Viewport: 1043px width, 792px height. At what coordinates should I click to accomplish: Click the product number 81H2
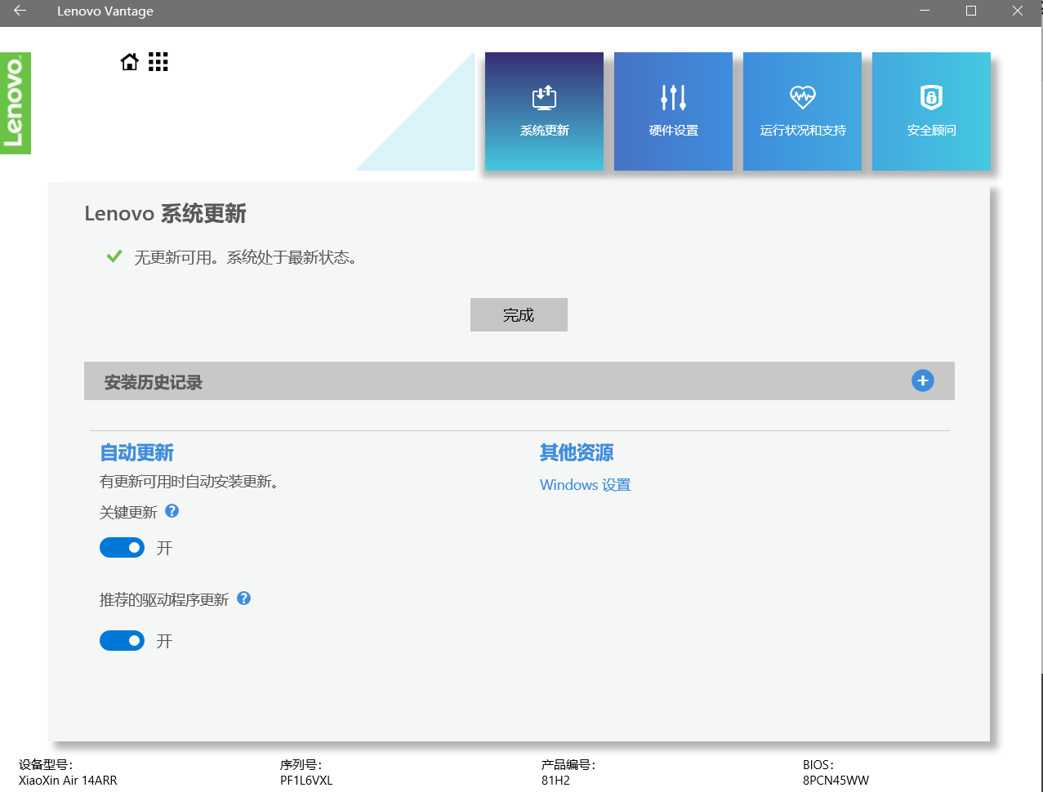tap(555, 781)
